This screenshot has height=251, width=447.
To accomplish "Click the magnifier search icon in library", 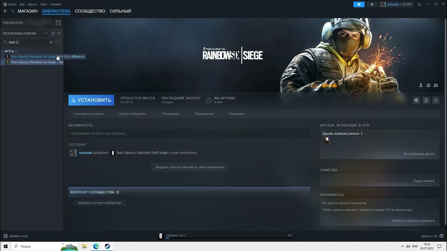I will point(5,42).
